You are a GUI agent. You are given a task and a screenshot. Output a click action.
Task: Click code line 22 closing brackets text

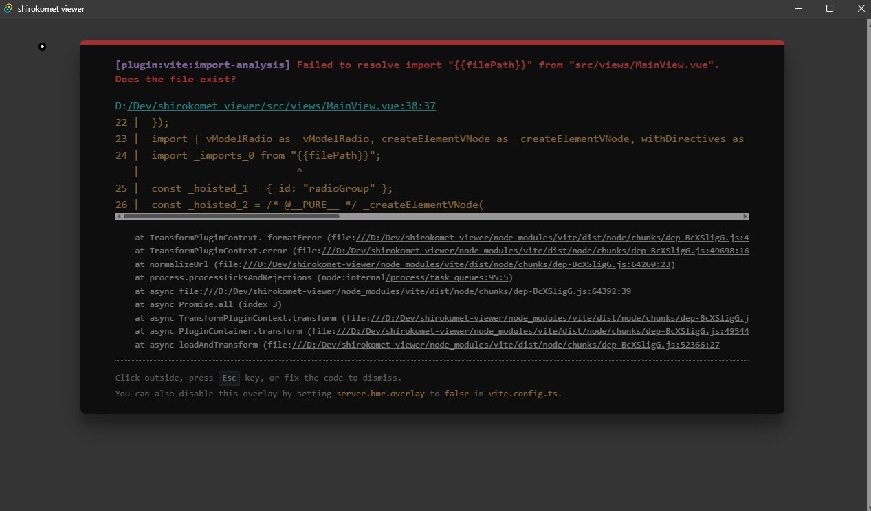click(160, 122)
